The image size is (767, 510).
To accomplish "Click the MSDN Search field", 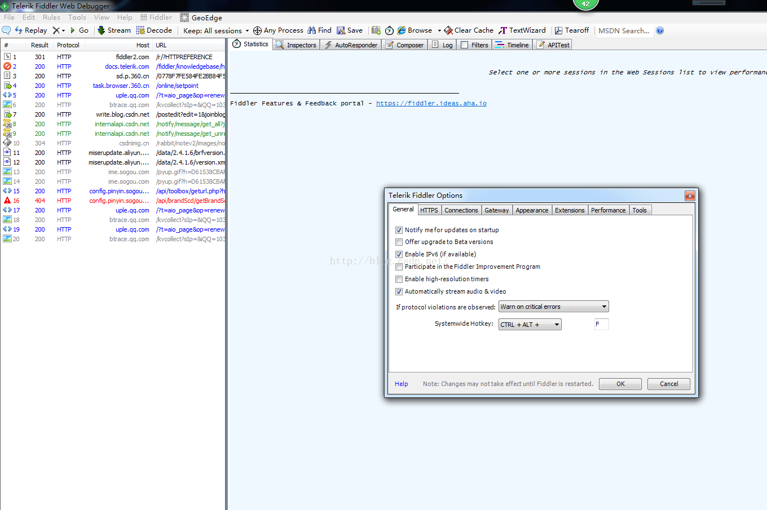I will pos(624,30).
